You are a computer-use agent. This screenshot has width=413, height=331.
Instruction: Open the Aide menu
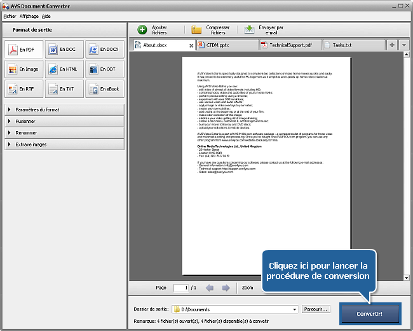[x=46, y=16]
